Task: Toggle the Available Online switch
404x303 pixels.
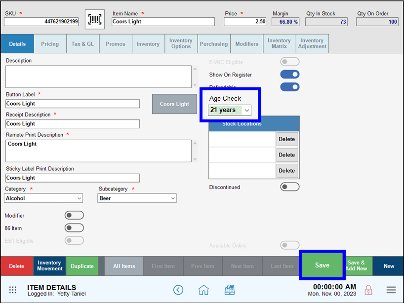Action: click(x=290, y=245)
